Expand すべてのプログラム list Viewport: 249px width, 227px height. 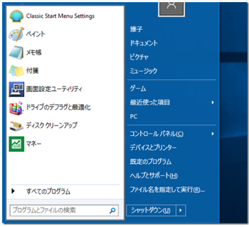[x=48, y=191]
